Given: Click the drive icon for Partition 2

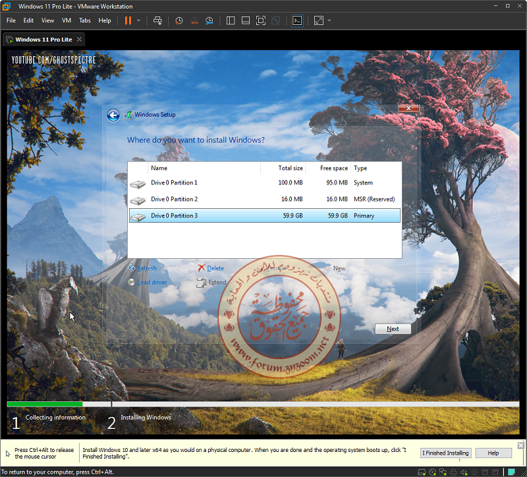Looking at the screenshot, I should tap(138, 200).
